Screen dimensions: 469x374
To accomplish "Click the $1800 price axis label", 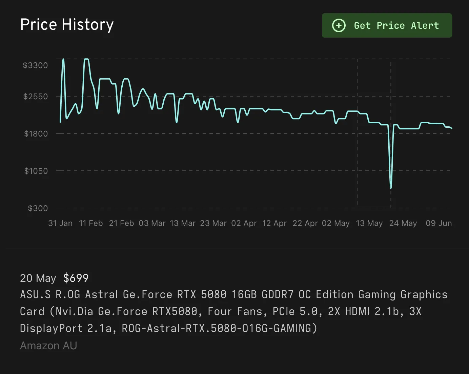I will 36,133.
